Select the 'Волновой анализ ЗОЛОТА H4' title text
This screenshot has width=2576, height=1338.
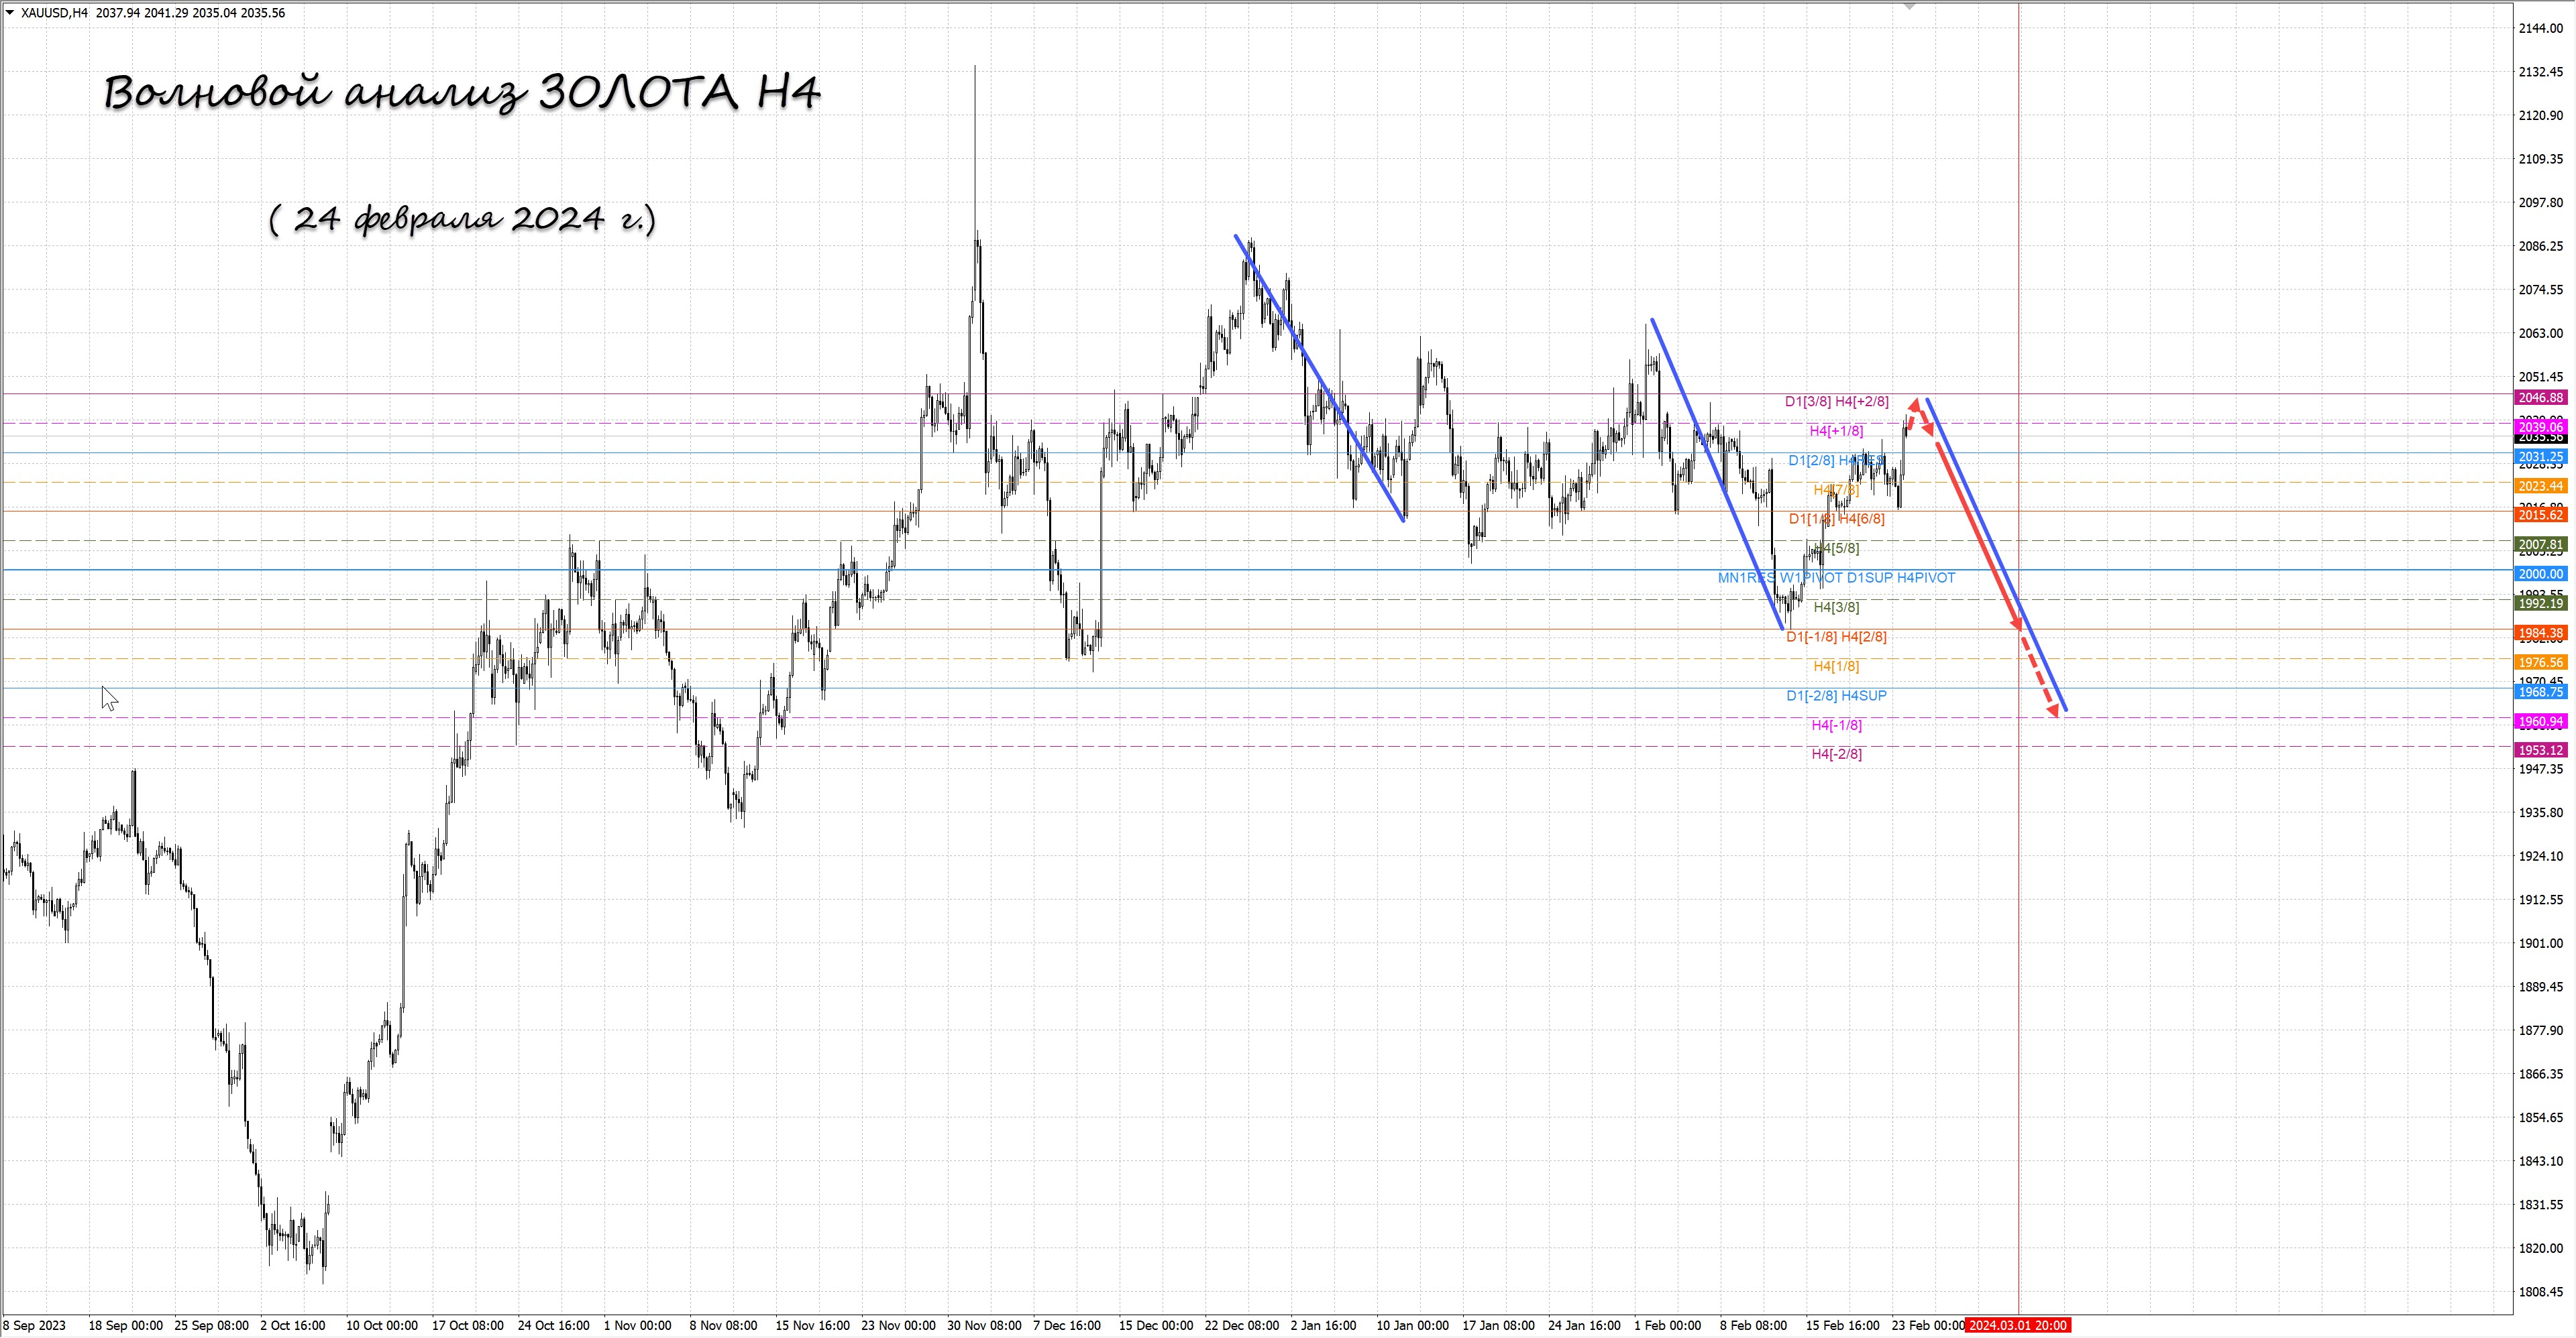pyautogui.click(x=462, y=93)
